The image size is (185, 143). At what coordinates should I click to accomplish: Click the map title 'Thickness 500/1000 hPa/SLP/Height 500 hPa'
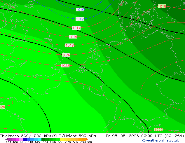[x=48, y=136]
